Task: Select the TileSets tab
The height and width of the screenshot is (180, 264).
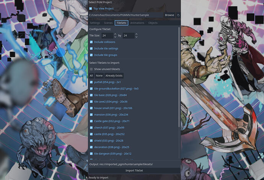Action: [121, 23]
